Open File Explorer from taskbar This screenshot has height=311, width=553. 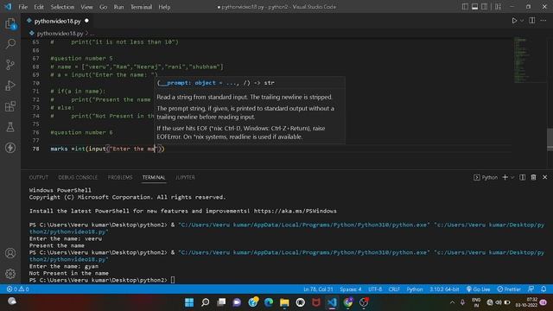click(284, 302)
